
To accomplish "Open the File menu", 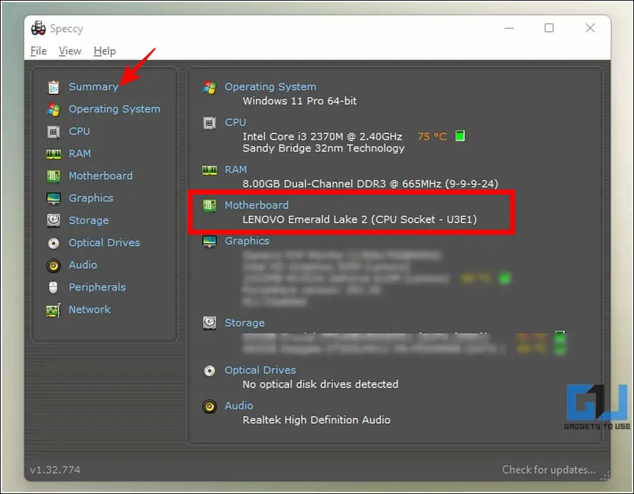I will [x=38, y=51].
